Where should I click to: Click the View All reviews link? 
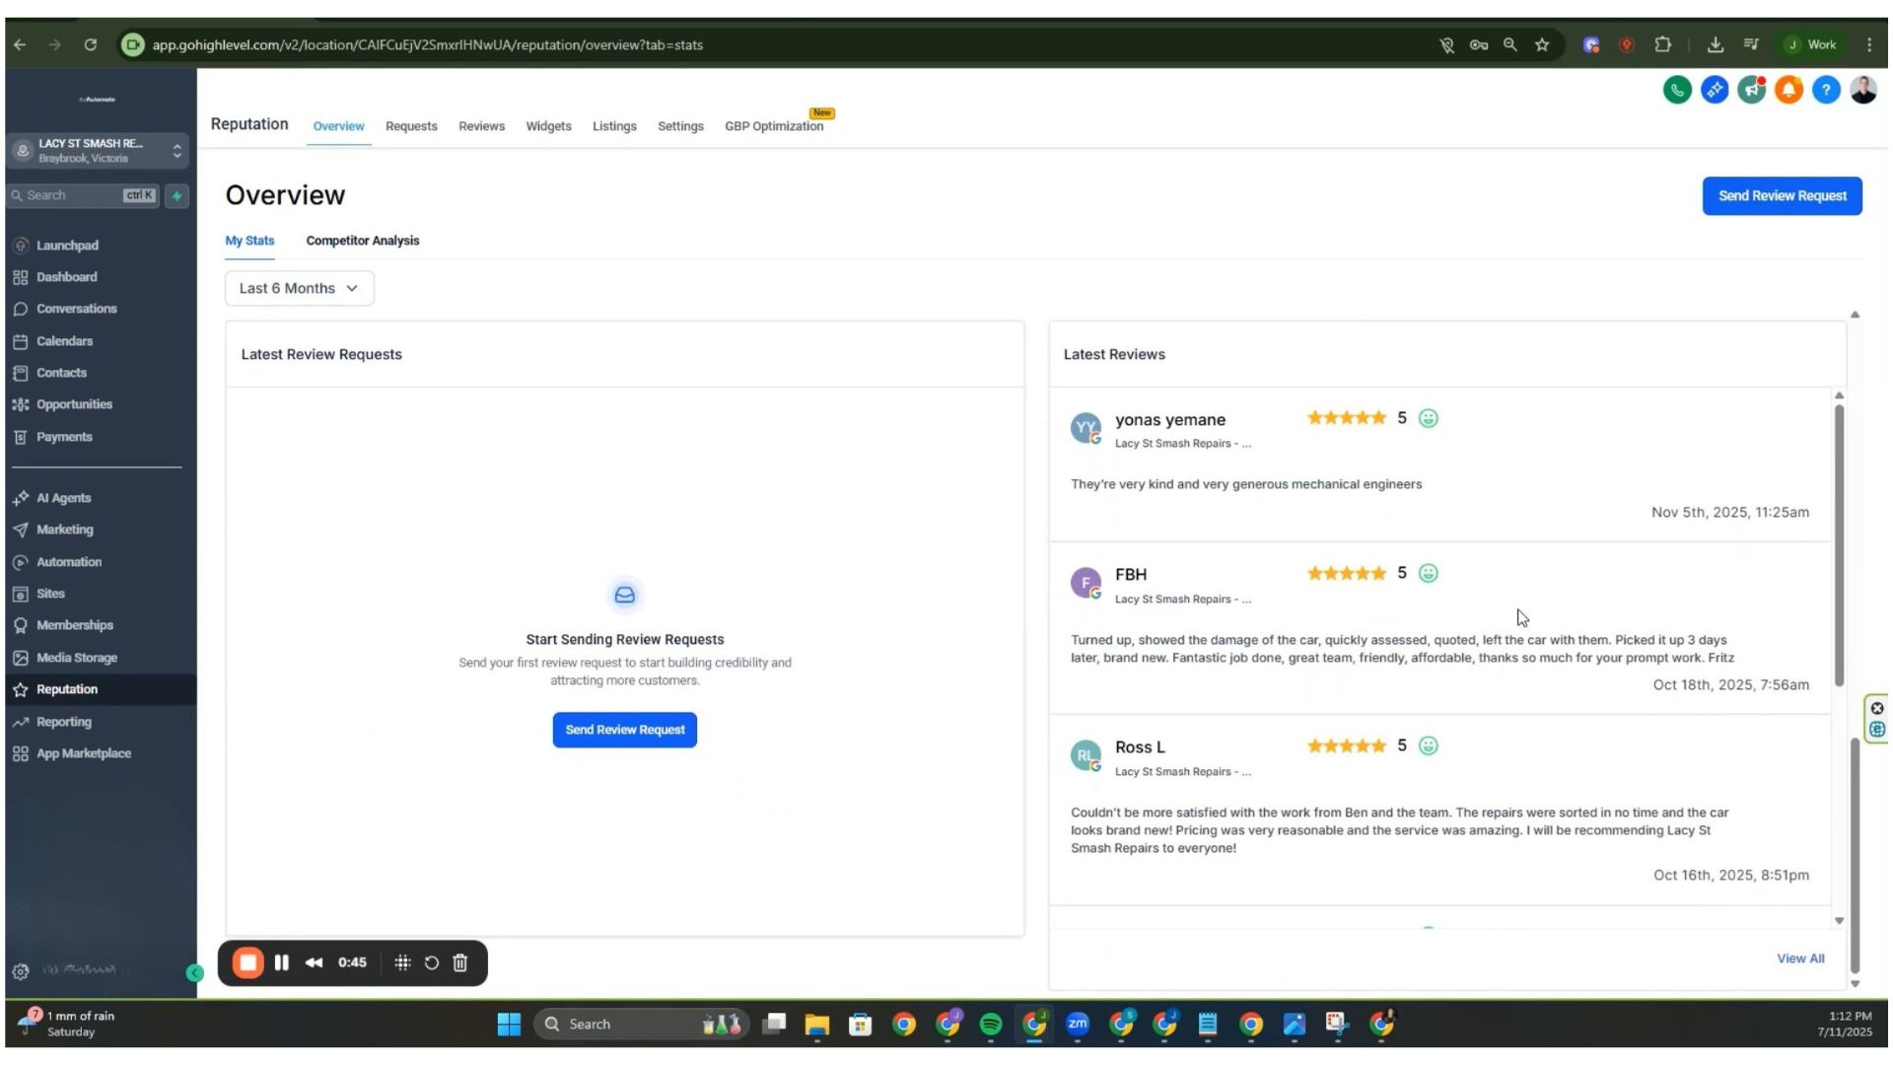tap(1800, 958)
